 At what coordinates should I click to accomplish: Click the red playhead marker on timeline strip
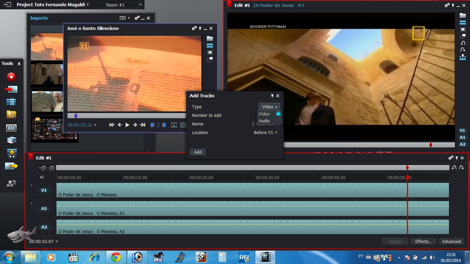[407, 168]
